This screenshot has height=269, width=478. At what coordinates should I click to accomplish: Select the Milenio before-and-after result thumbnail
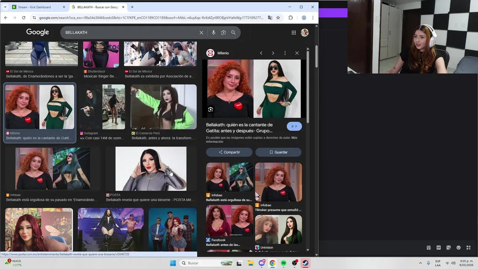click(x=40, y=107)
